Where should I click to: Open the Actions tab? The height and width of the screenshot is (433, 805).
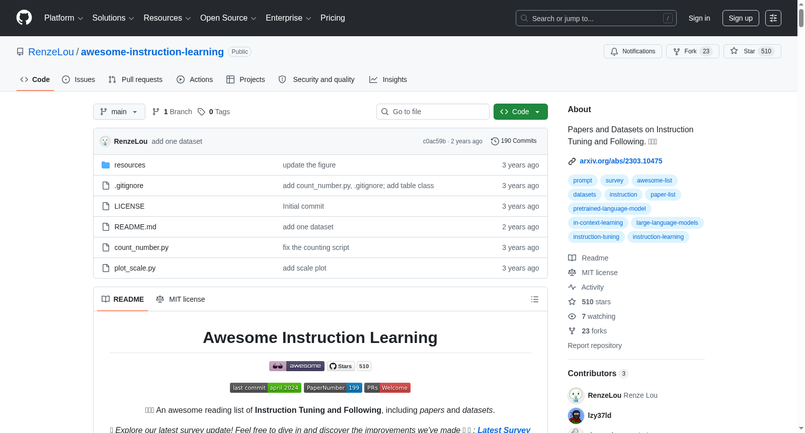(195, 79)
